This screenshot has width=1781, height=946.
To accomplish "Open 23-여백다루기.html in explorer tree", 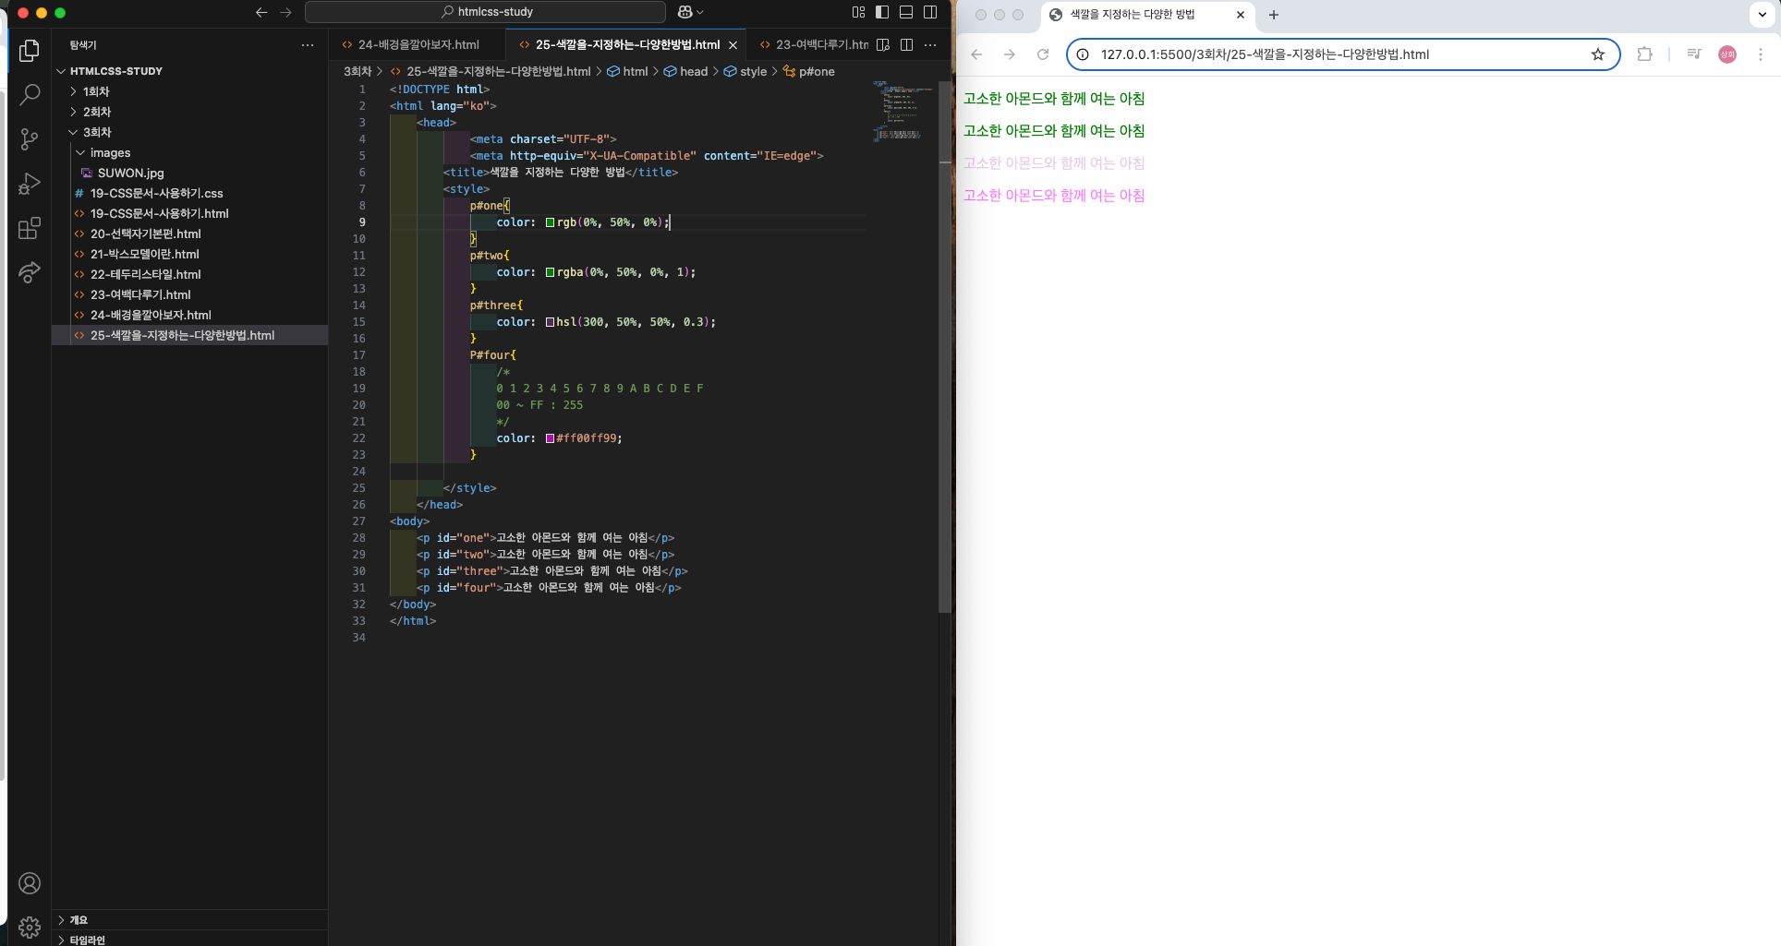I will [189, 294].
